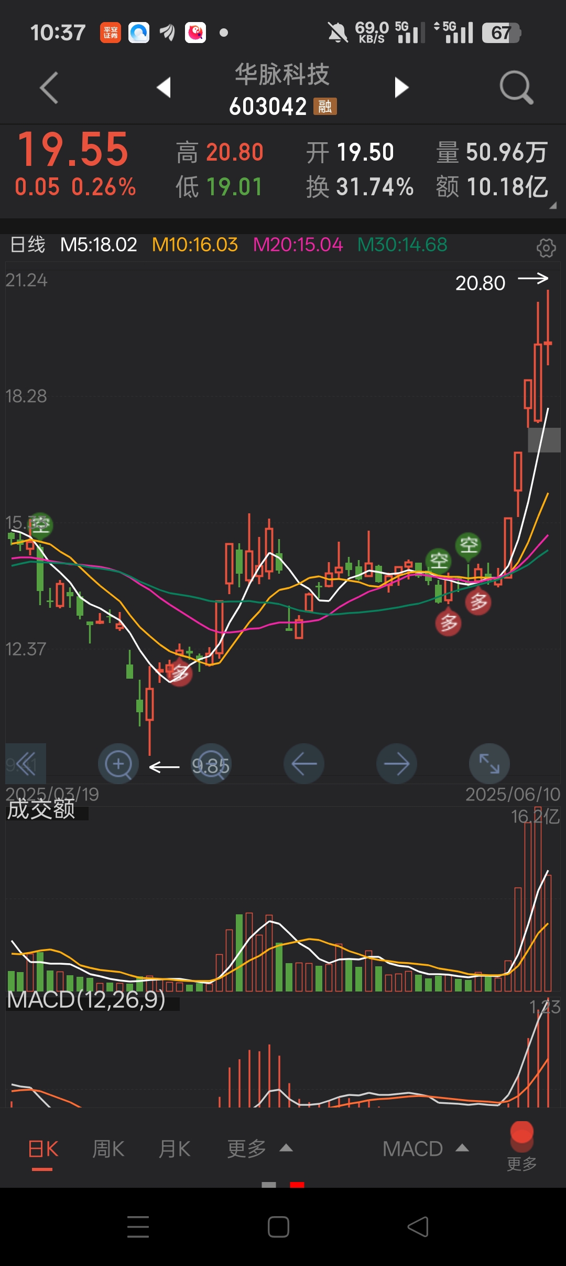Tap the stock name 华脉科技

point(282,75)
